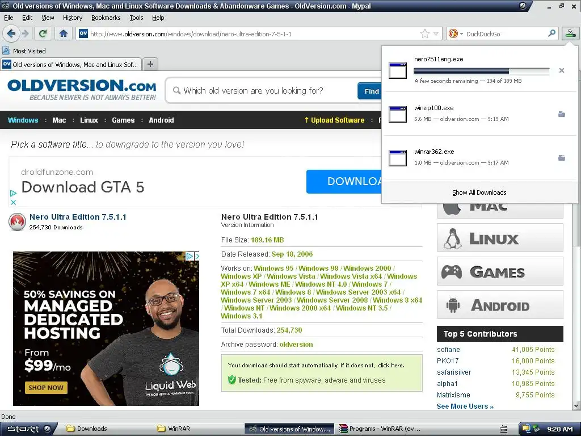Open the Edit menu
This screenshot has height=436, width=581.
(27, 18)
